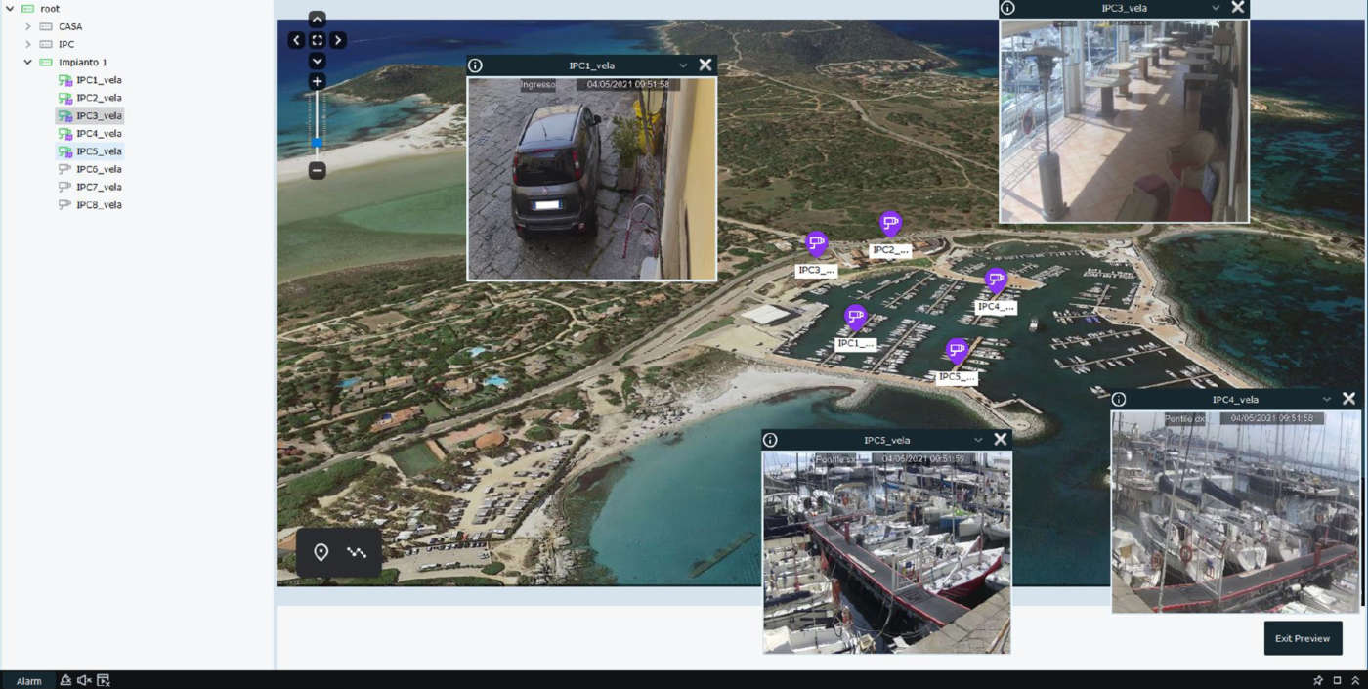Viewport: 1368px width, 689px height.
Task: Collapse the Impianto 1 group
Action: (28, 63)
